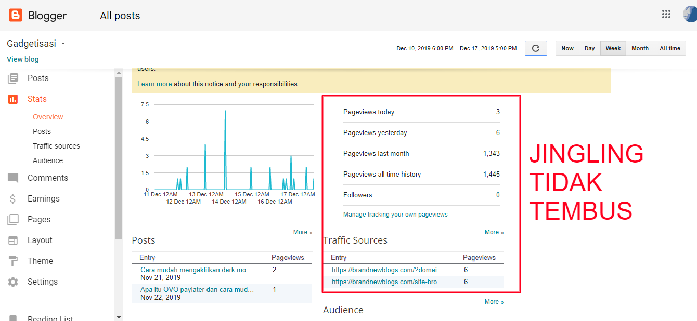Click the Posts sidebar icon
Image resolution: width=697 pixels, height=321 pixels.
click(13, 78)
